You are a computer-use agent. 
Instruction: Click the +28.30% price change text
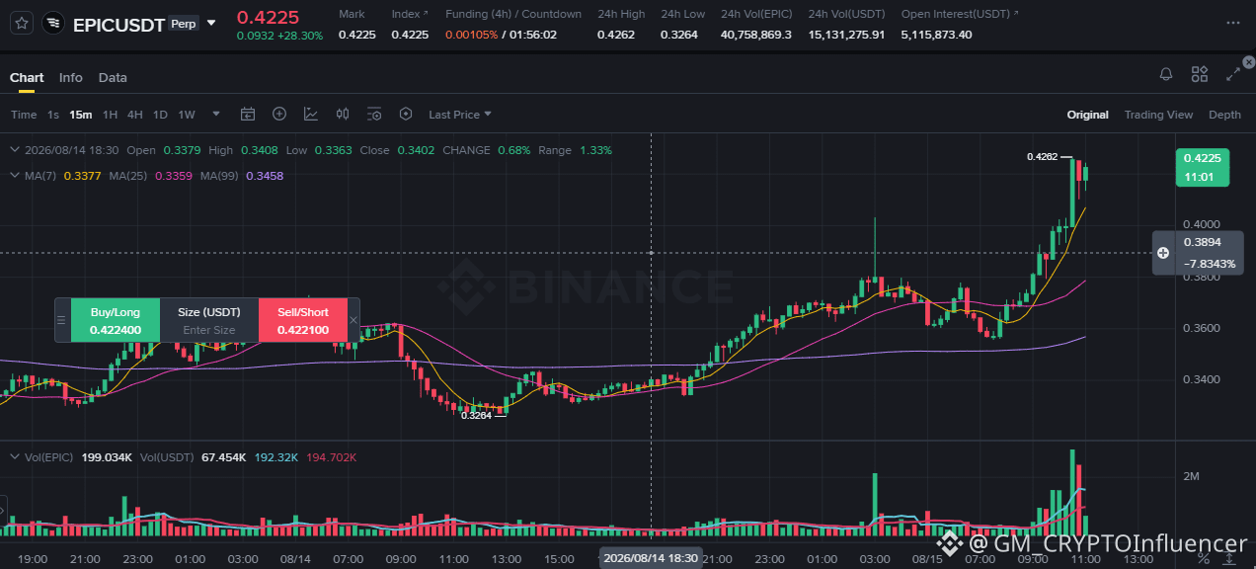(302, 36)
